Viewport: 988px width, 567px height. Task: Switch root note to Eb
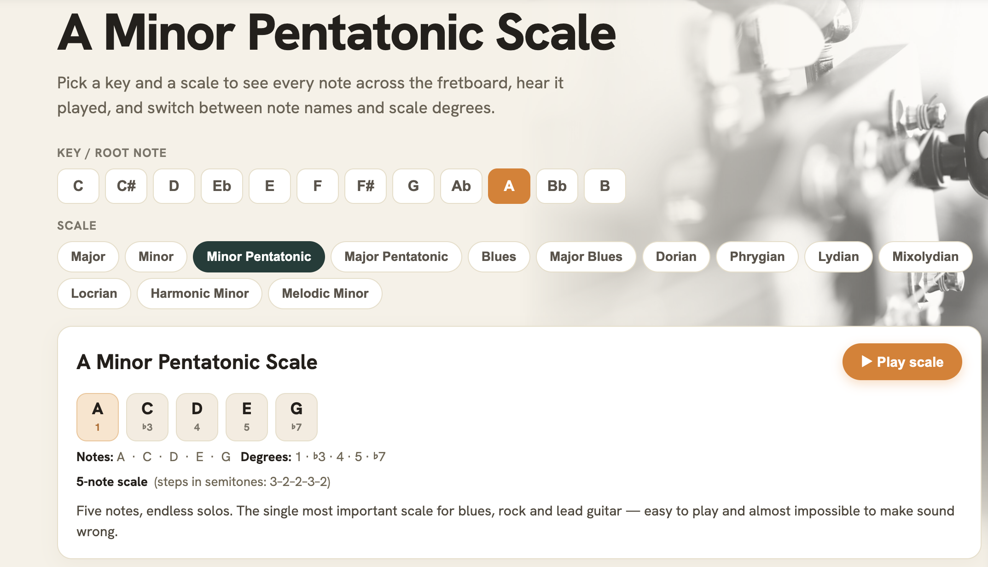[222, 186]
